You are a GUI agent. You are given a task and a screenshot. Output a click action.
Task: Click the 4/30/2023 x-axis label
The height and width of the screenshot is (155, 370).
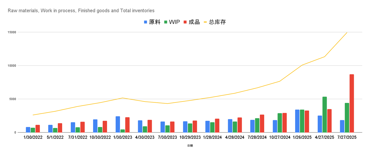(145, 137)
